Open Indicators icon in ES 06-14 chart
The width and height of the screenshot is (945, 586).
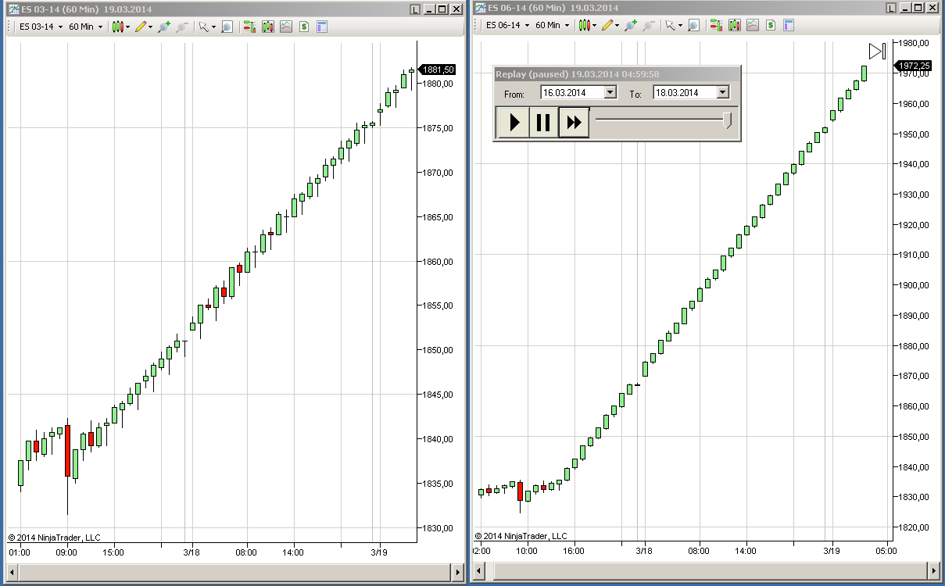click(753, 25)
